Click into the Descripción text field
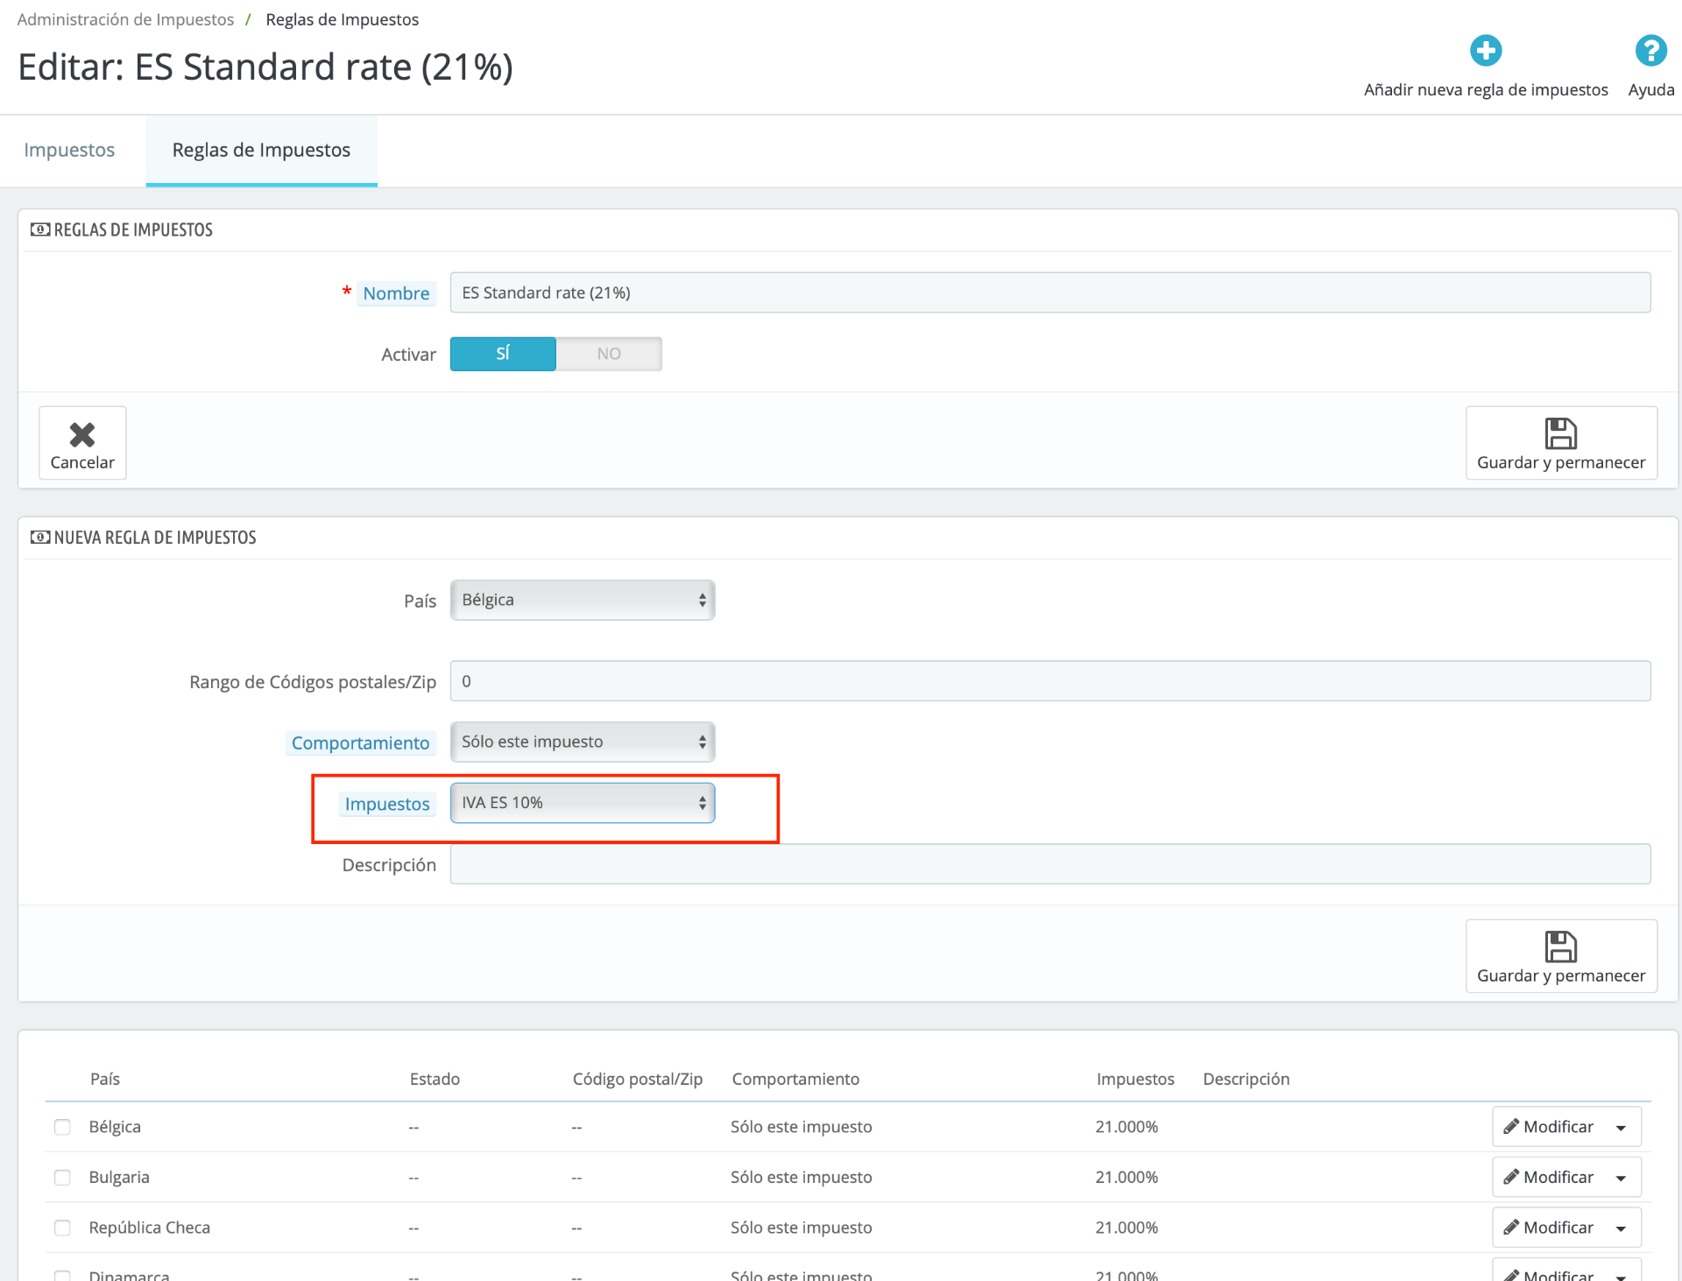This screenshot has height=1281, width=1682. coord(1049,864)
